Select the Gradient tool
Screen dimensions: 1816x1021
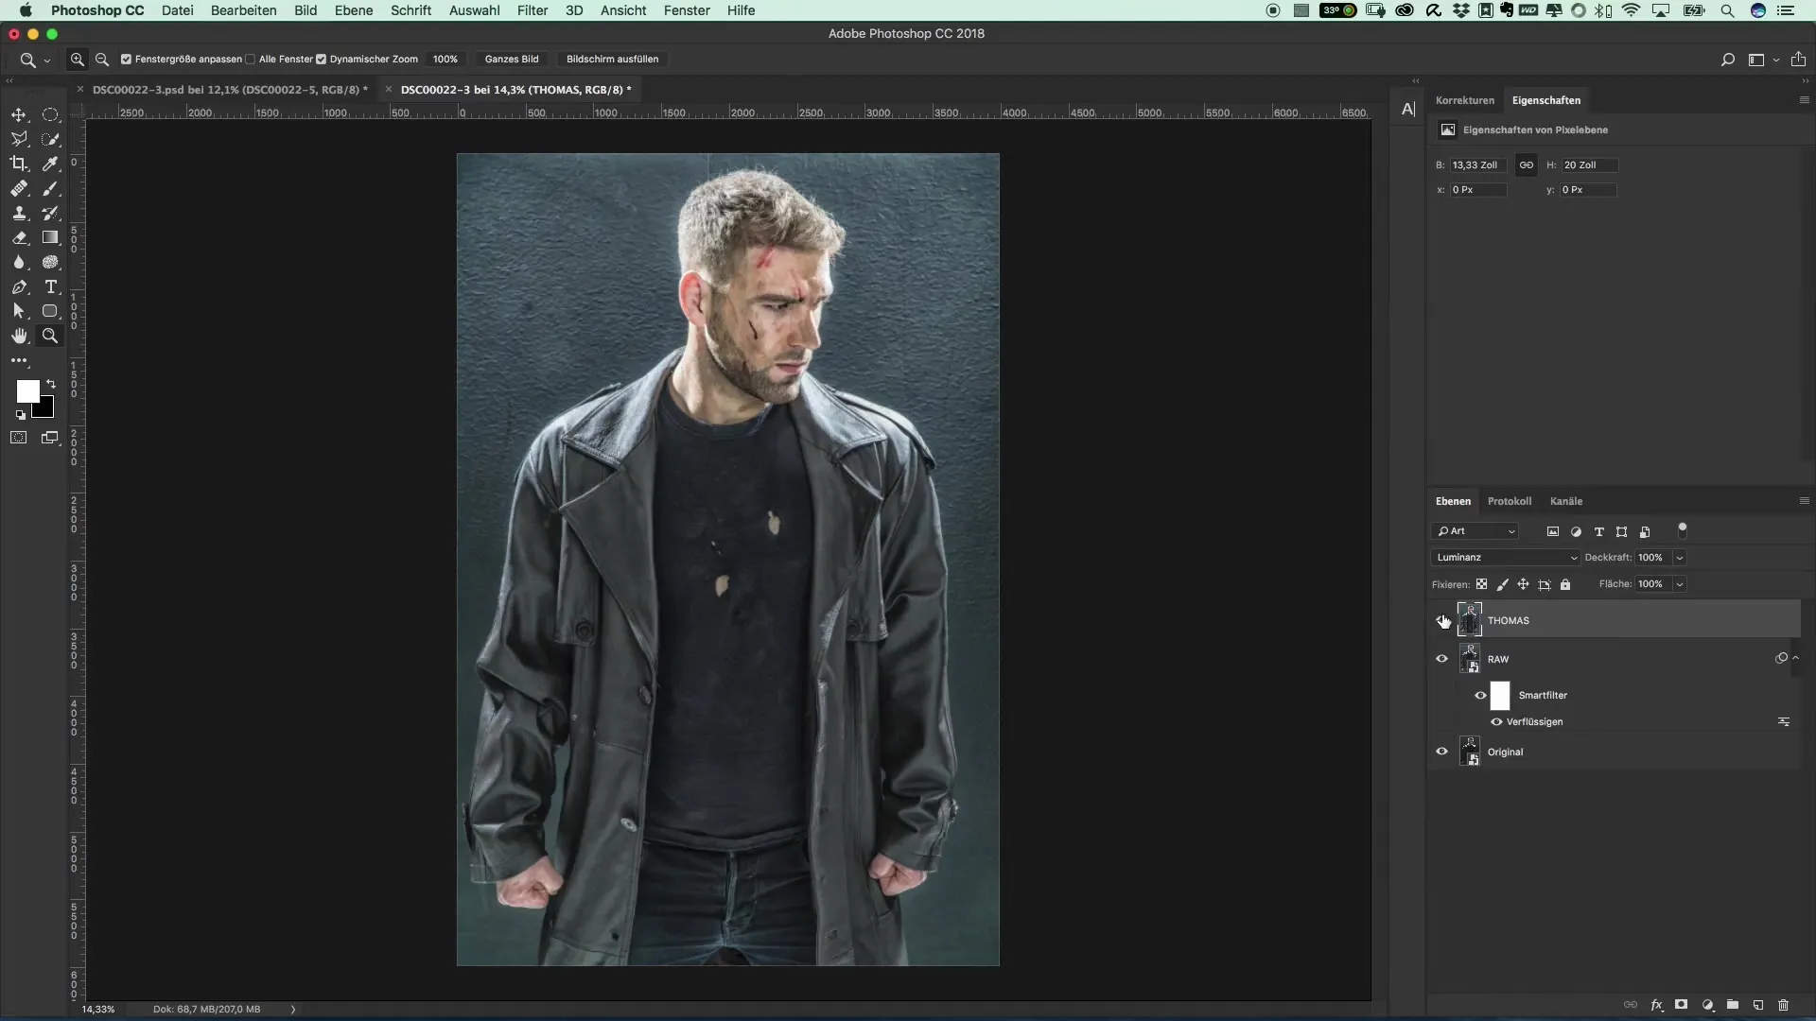coord(50,237)
